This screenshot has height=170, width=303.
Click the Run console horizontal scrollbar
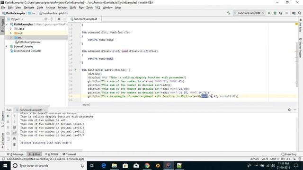click(x=51, y=150)
